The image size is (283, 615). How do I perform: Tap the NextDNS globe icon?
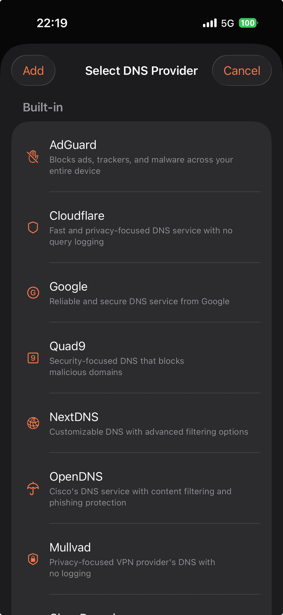click(x=33, y=423)
